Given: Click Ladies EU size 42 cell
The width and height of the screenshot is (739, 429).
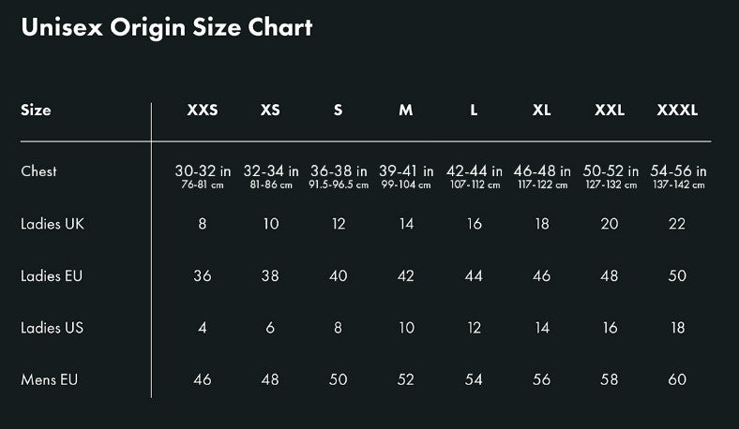Looking at the screenshot, I should pyautogui.click(x=406, y=275).
